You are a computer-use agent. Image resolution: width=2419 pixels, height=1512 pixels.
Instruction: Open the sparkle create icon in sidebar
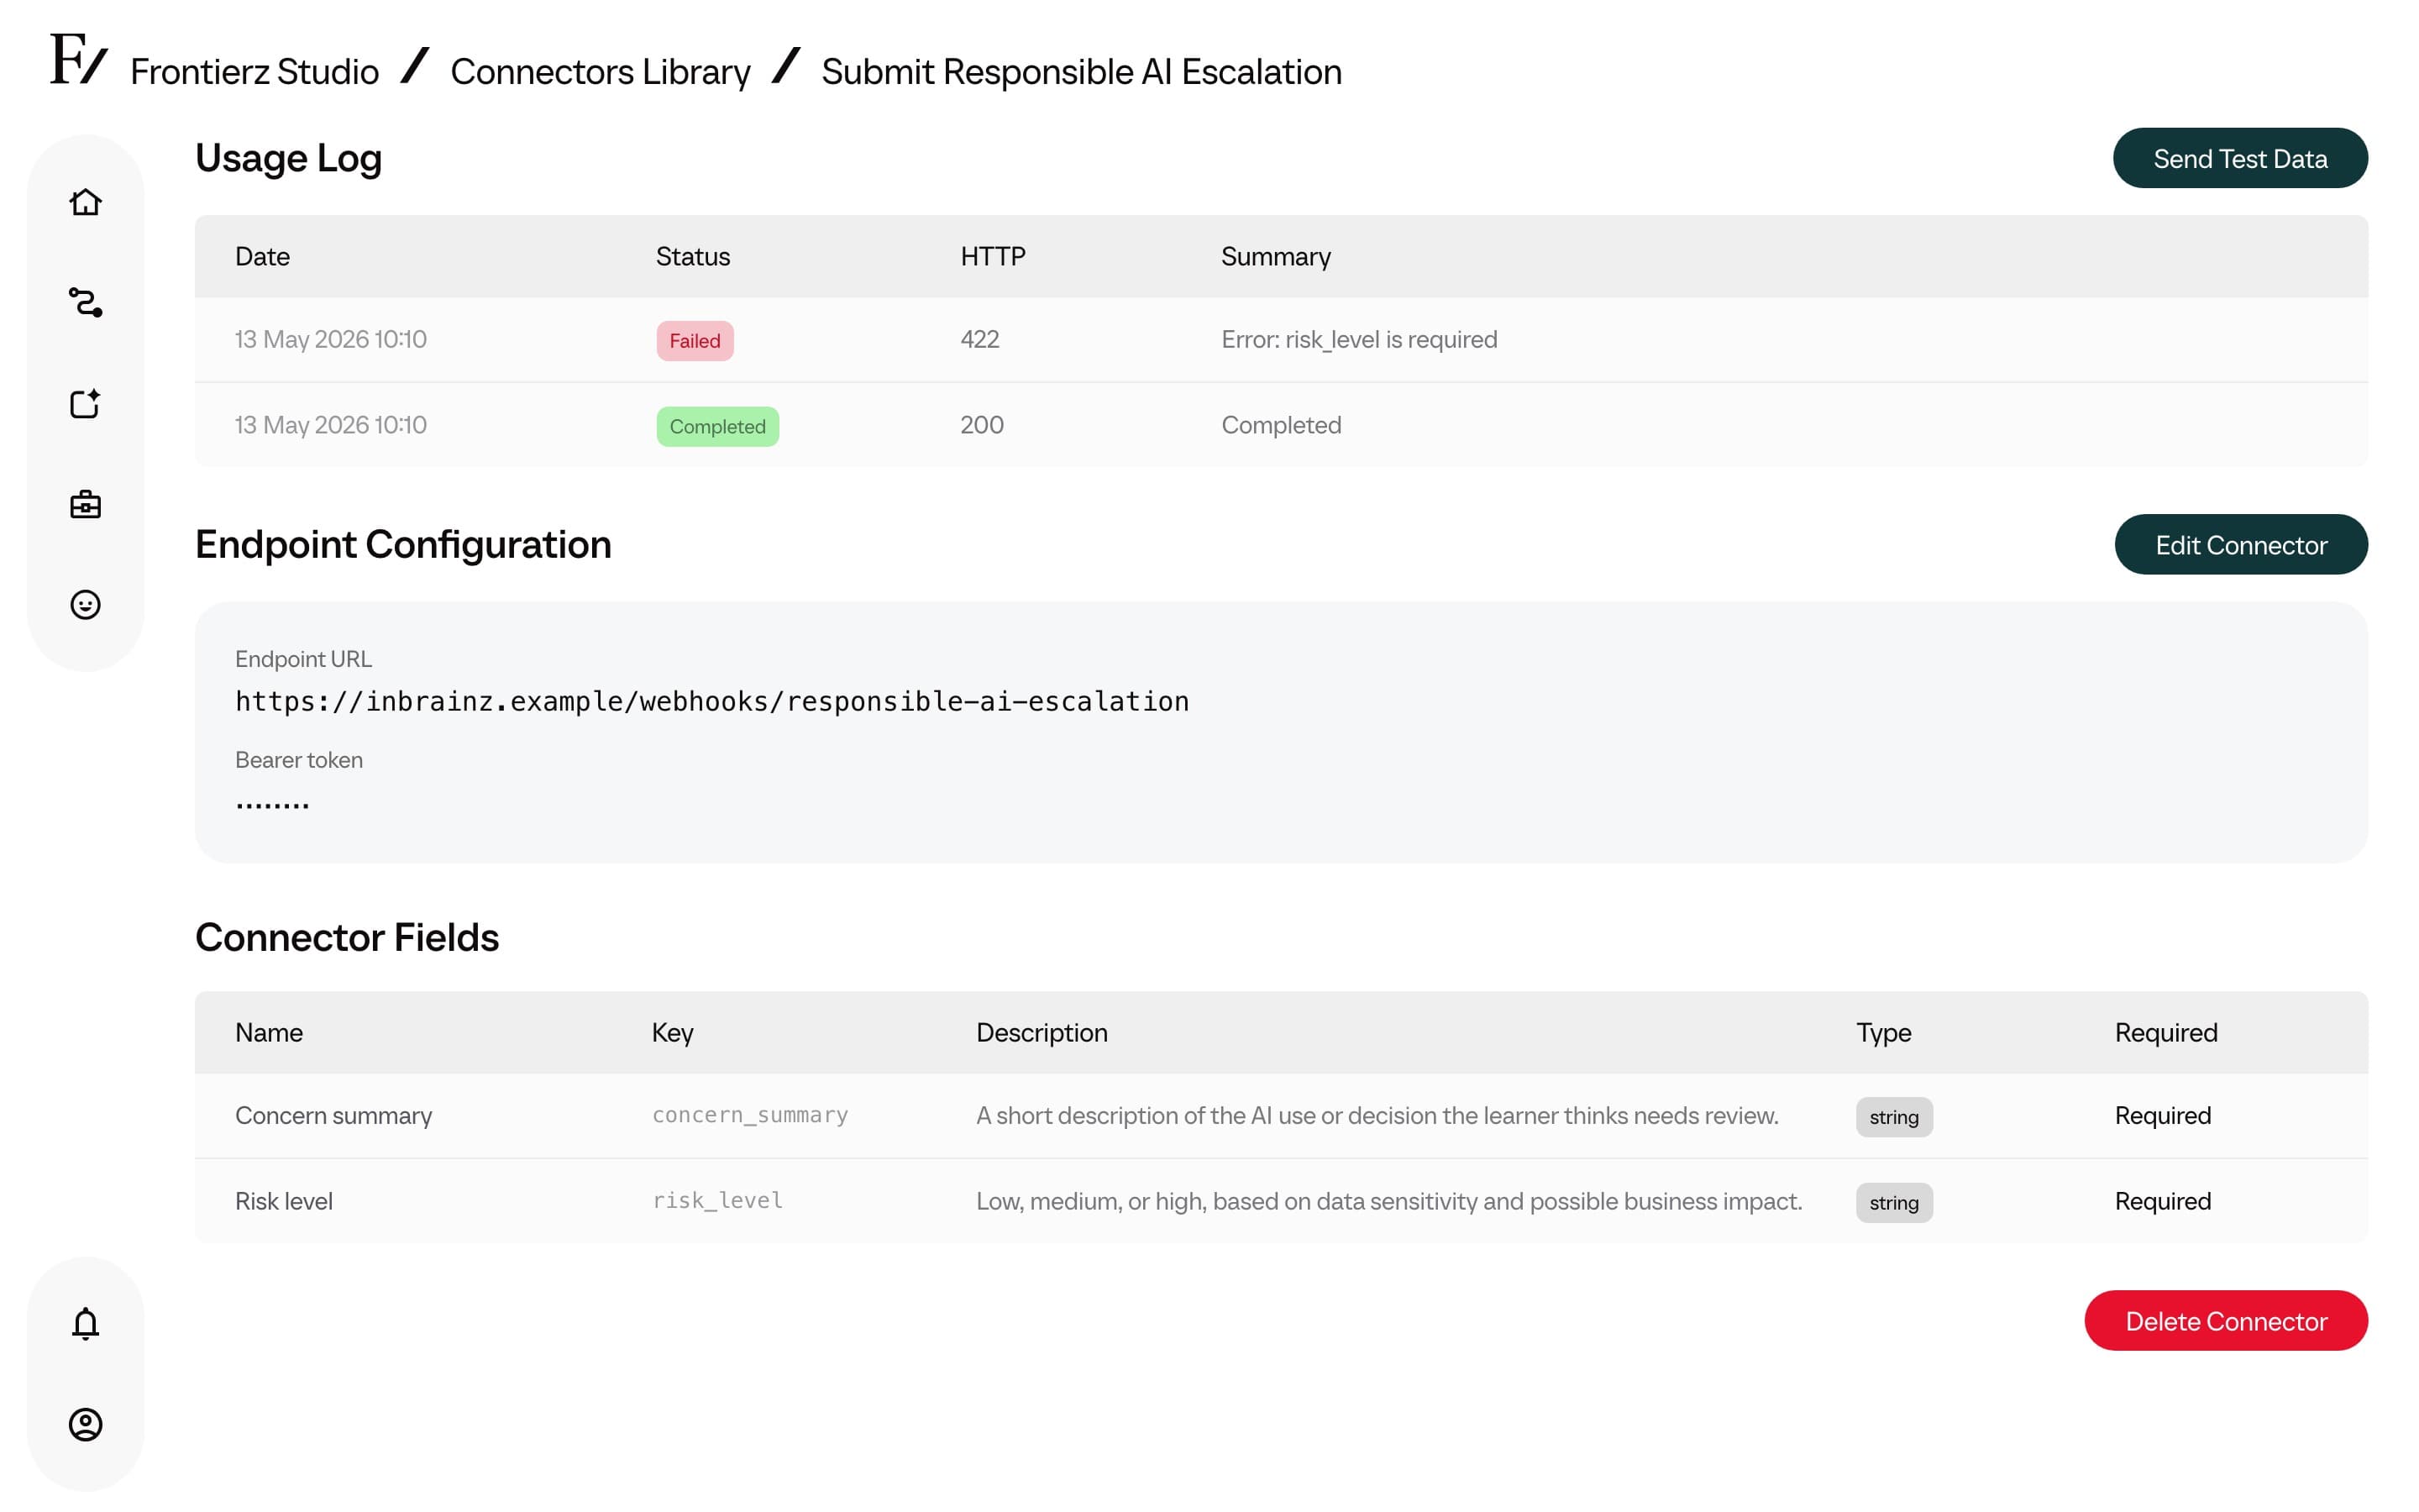tap(85, 403)
